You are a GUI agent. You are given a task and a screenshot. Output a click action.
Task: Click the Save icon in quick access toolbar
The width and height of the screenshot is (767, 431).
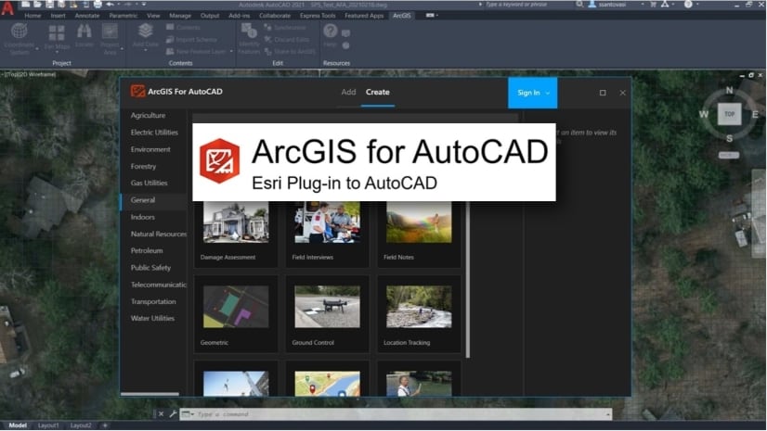pos(49,5)
